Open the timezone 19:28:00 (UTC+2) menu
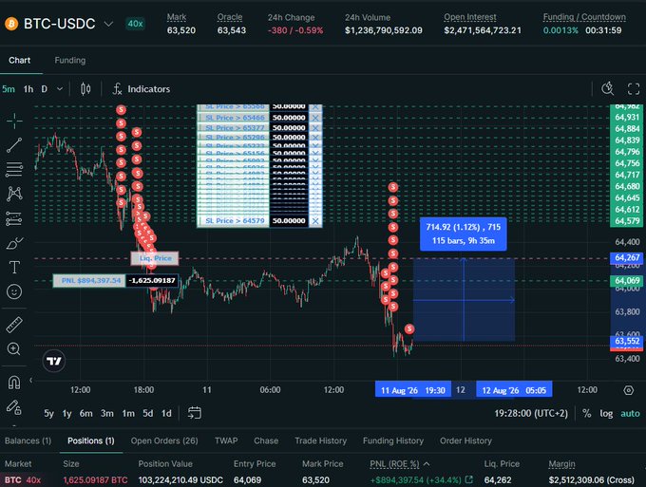 pyautogui.click(x=531, y=413)
